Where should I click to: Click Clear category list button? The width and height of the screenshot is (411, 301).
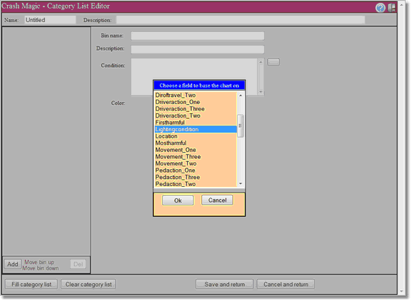[x=88, y=284]
